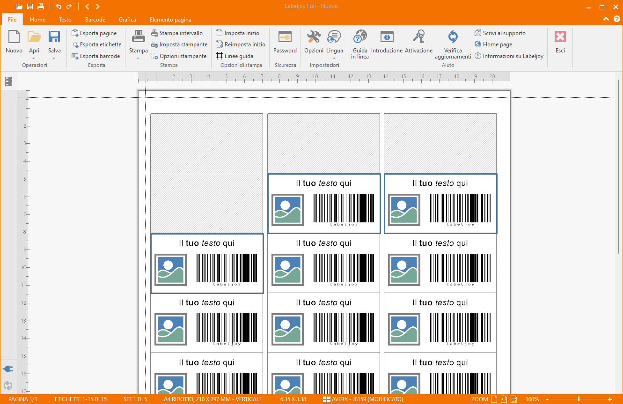
Task: Click the Salva floppy disk icon
Action: point(54,37)
